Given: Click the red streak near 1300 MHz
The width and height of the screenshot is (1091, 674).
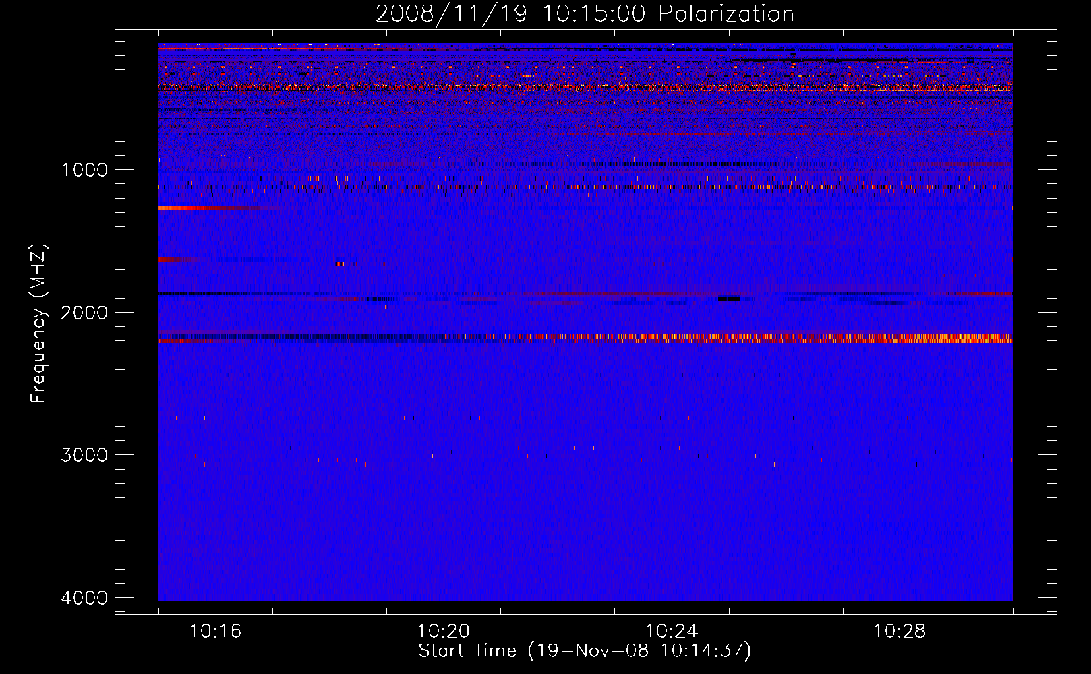Looking at the screenshot, I should tap(209, 208).
